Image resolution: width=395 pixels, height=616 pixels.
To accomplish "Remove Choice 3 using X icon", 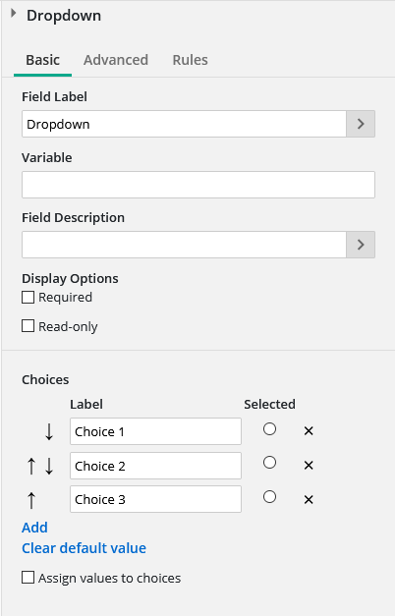I will pos(309,500).
